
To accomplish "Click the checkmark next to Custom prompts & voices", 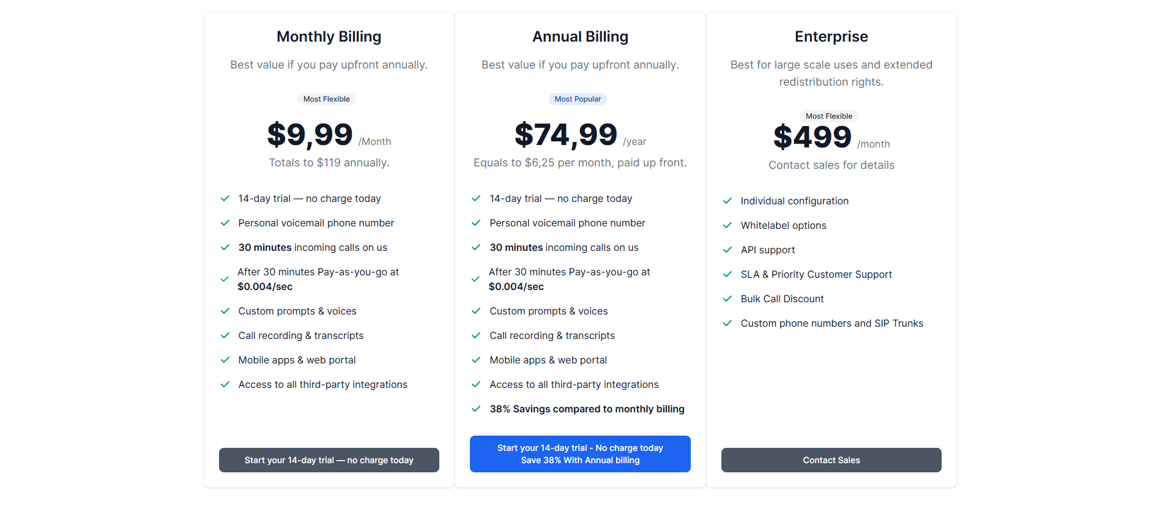I will tap(225, 311).
